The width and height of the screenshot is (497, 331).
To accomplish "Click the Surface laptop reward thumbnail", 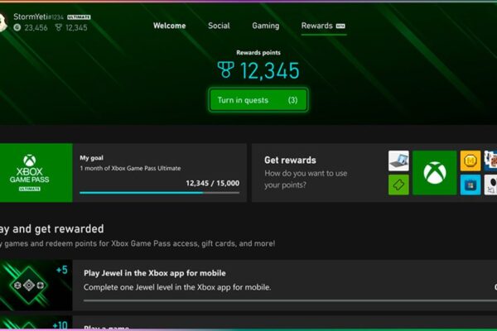I will point(398,161).
